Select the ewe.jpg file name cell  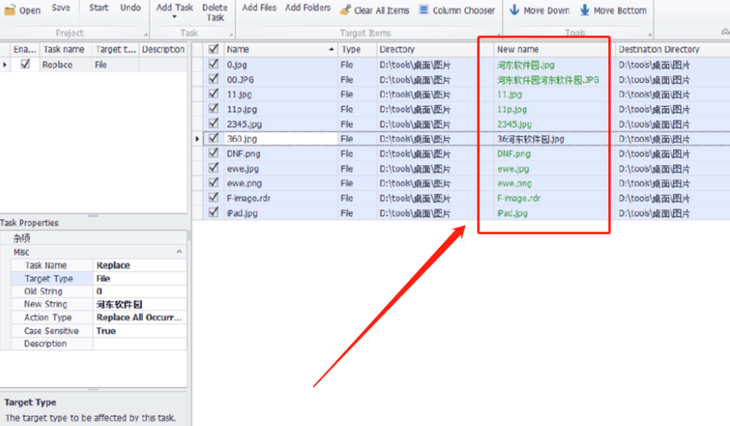point(280,168)
